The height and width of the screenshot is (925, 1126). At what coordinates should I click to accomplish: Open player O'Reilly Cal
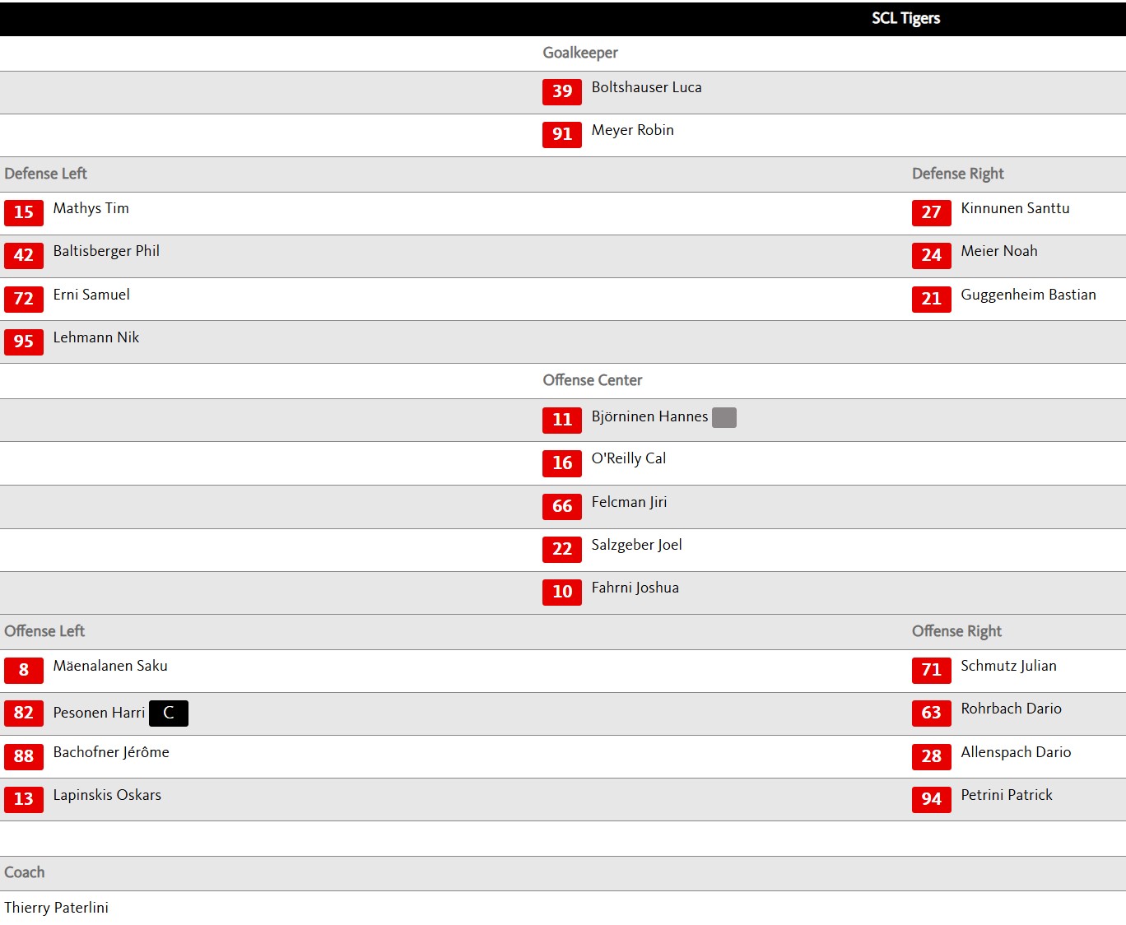point(628,458)
